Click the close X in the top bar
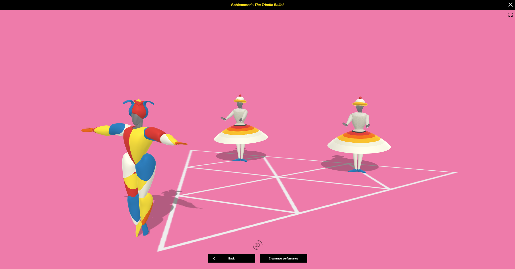 pyautogui.click(x=510, y=4)
